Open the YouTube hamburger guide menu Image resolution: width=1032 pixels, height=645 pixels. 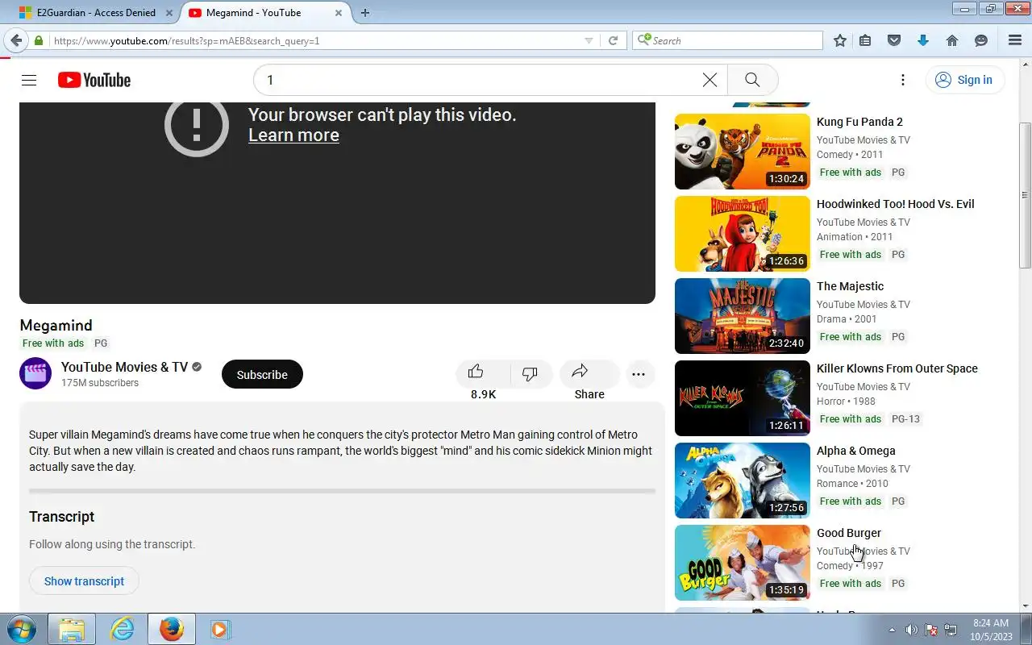[29, 80]
